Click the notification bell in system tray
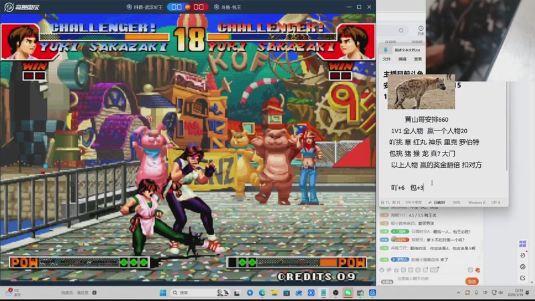The height and width of the screenshot is (301, 535). tap(528, 293)
